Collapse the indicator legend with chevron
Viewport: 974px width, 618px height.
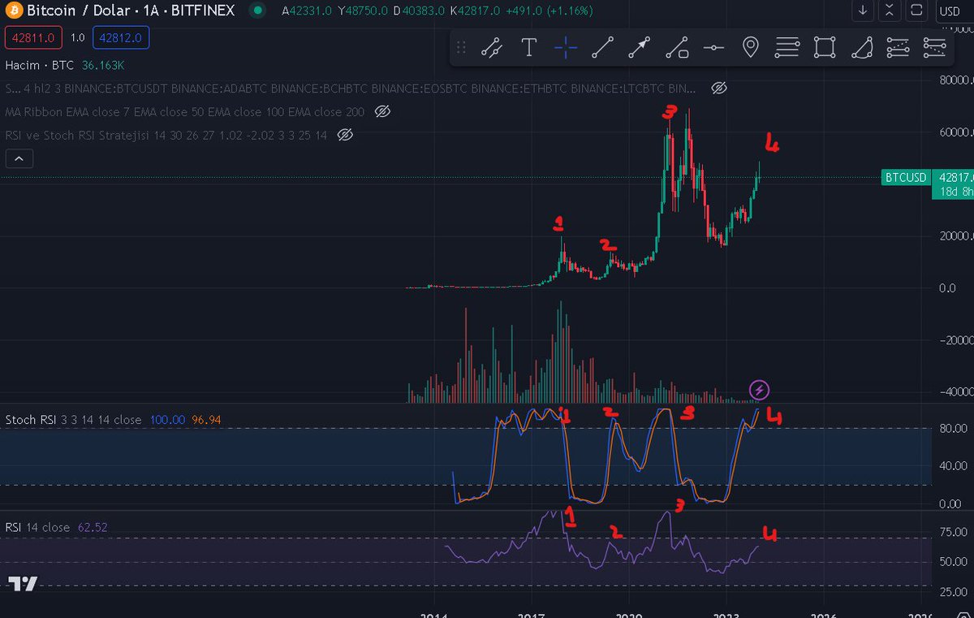pos(19,158)
